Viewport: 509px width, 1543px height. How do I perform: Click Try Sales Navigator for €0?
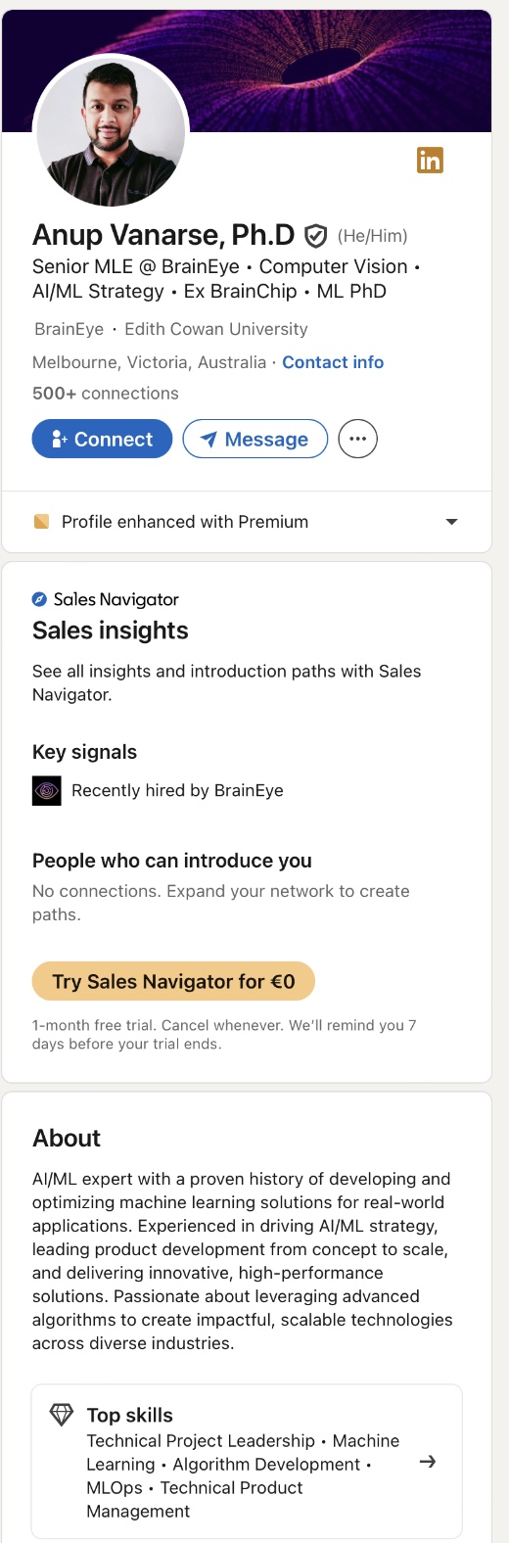(173, 981)
